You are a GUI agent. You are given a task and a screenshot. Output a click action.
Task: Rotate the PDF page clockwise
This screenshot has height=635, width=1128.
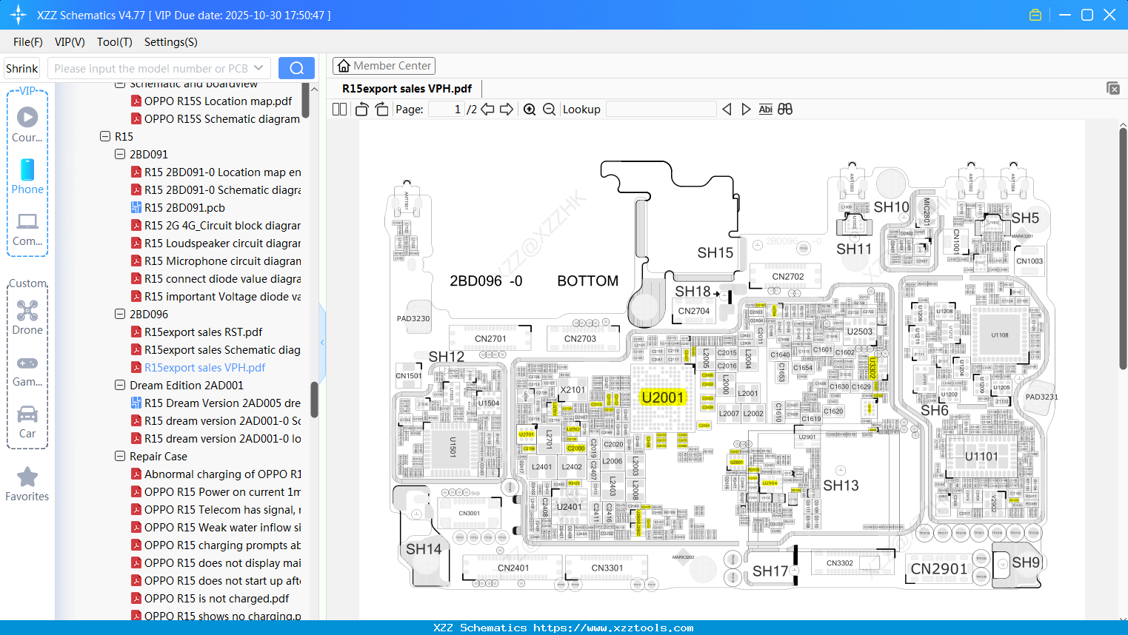coord(381,109)
